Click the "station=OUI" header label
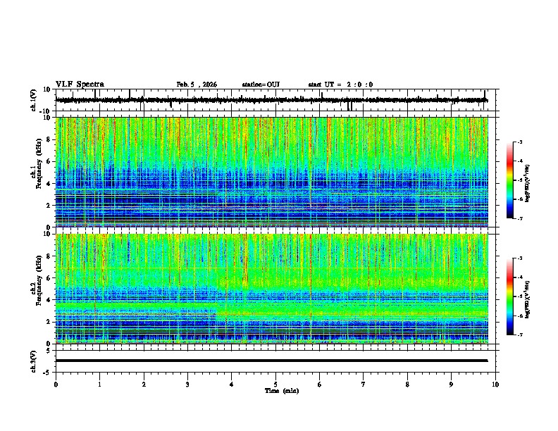Image resolution: width=558 pixels, height=431 pixels. click(x=261, y=85)
